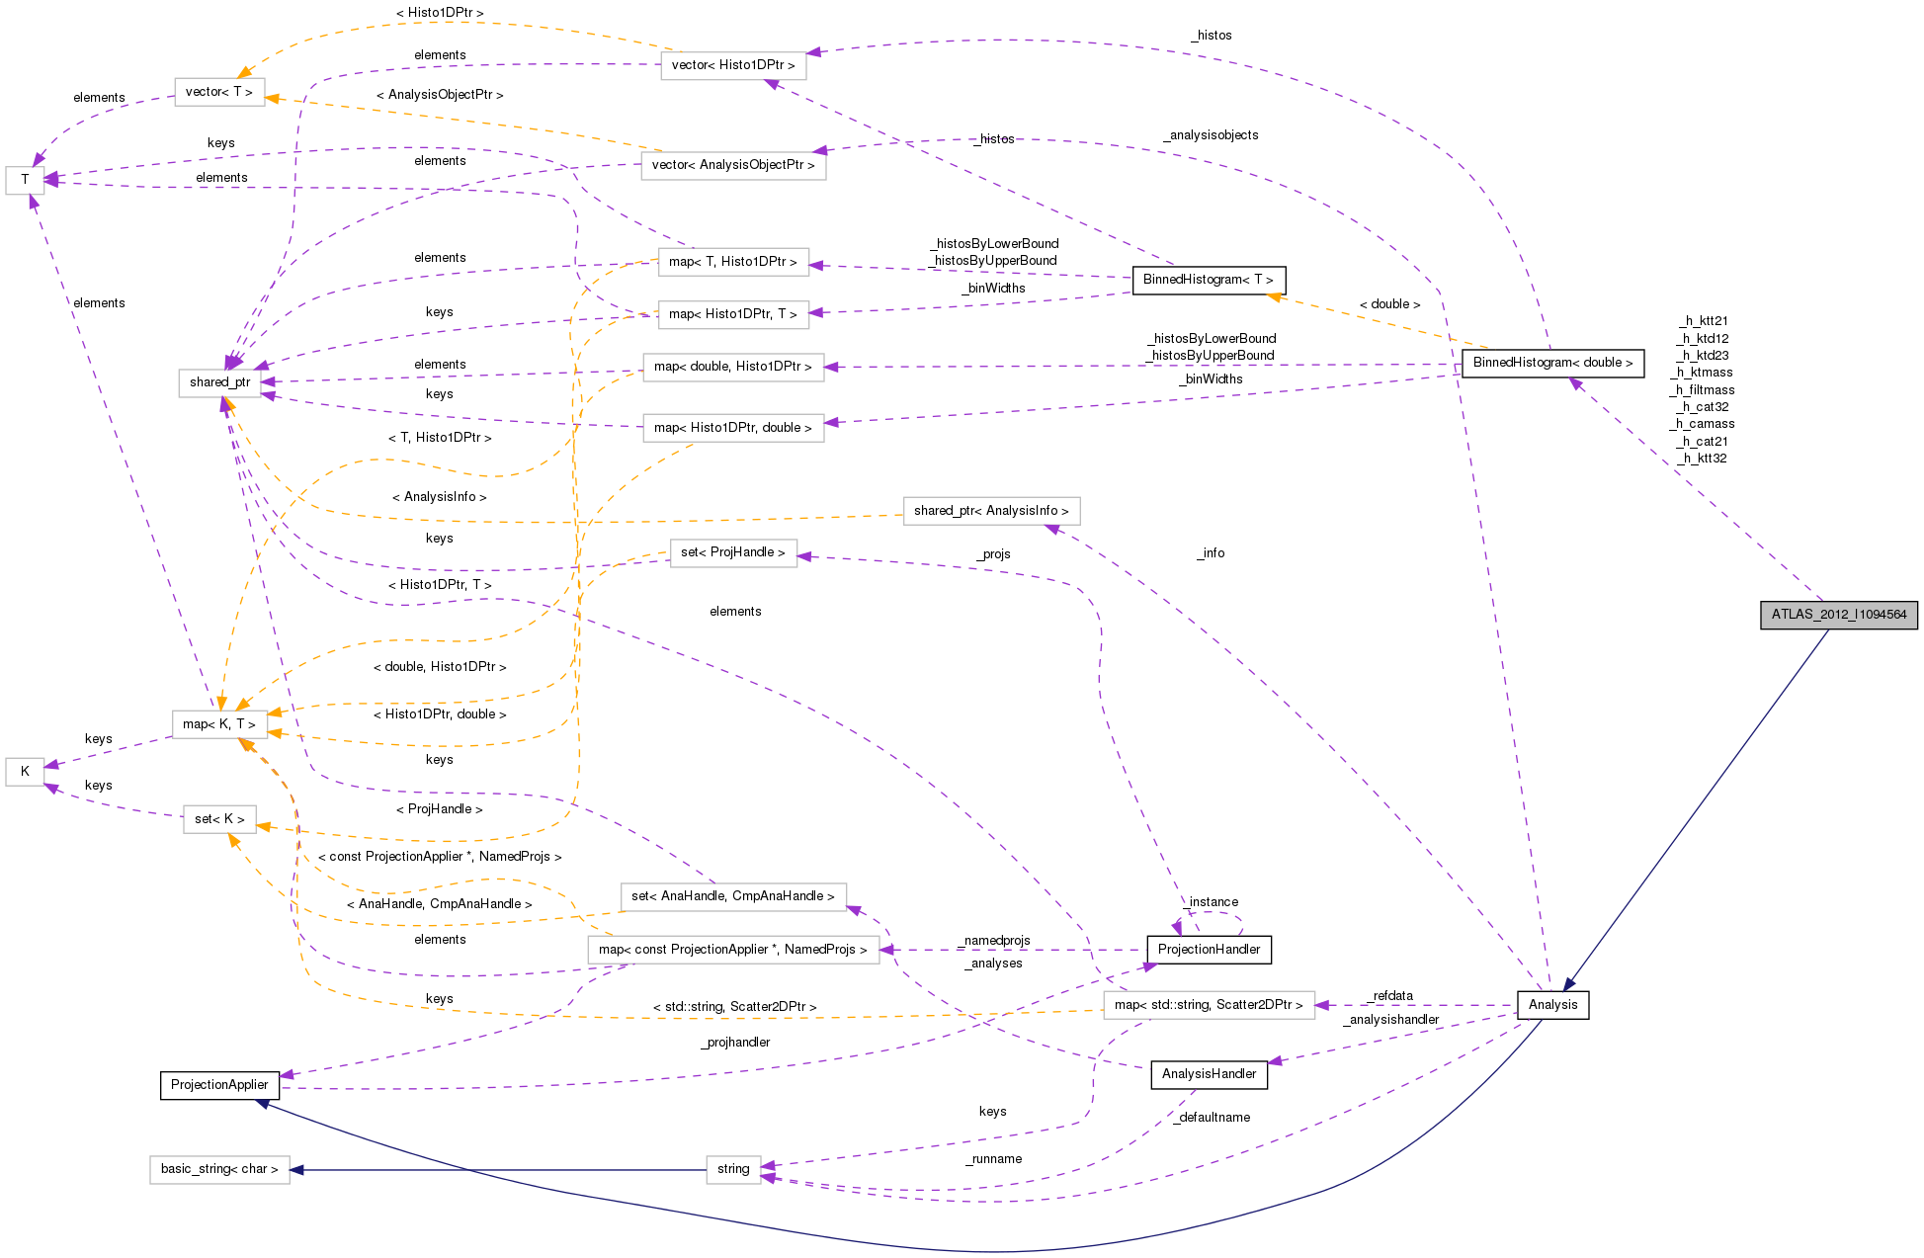The image size is (1924, 1258).
Task: Open the BinnedHistogram< T > node
Action: coord(1208,280)
